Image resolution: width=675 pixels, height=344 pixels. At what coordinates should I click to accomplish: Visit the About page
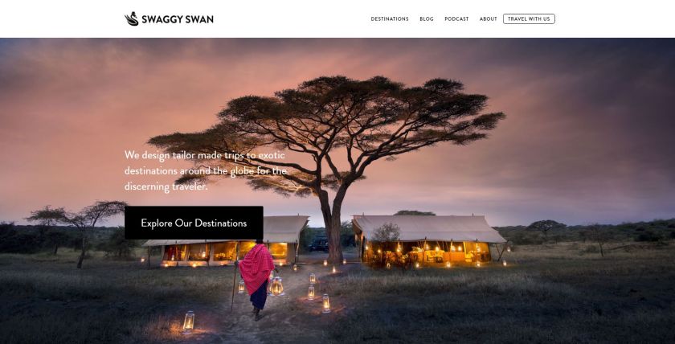pos(489,19)
